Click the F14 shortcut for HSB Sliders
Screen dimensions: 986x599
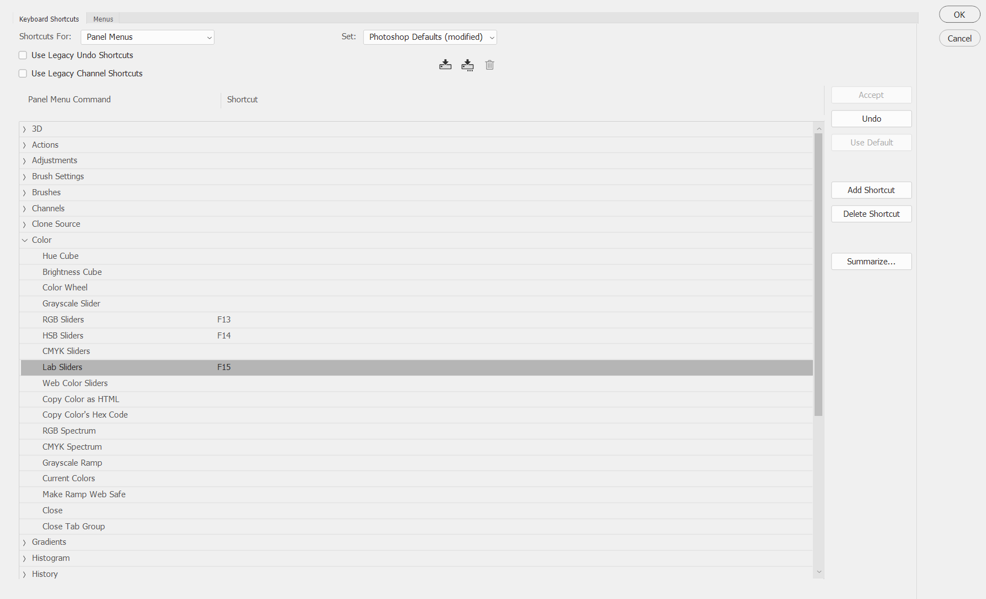(224, 336)
